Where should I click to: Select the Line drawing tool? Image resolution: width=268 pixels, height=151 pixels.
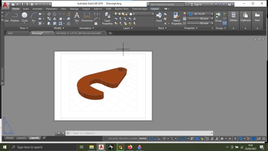(6, 17)
